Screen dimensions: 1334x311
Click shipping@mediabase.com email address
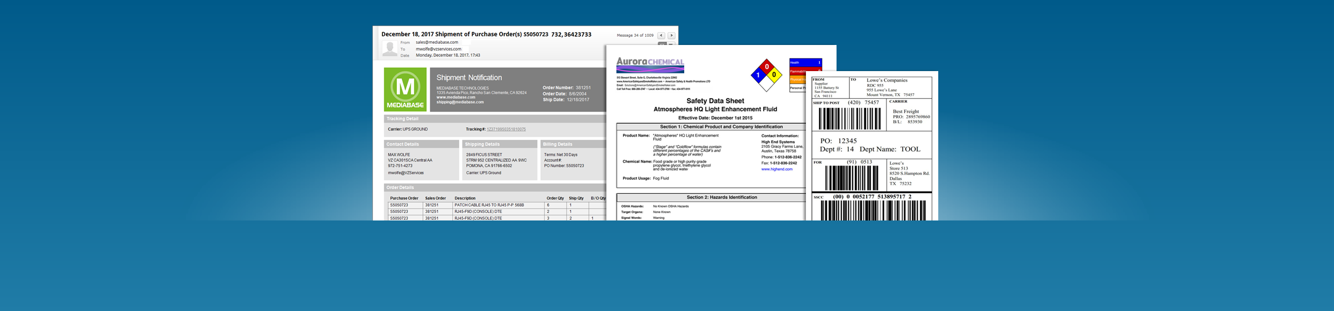click(x=460, y=102)
